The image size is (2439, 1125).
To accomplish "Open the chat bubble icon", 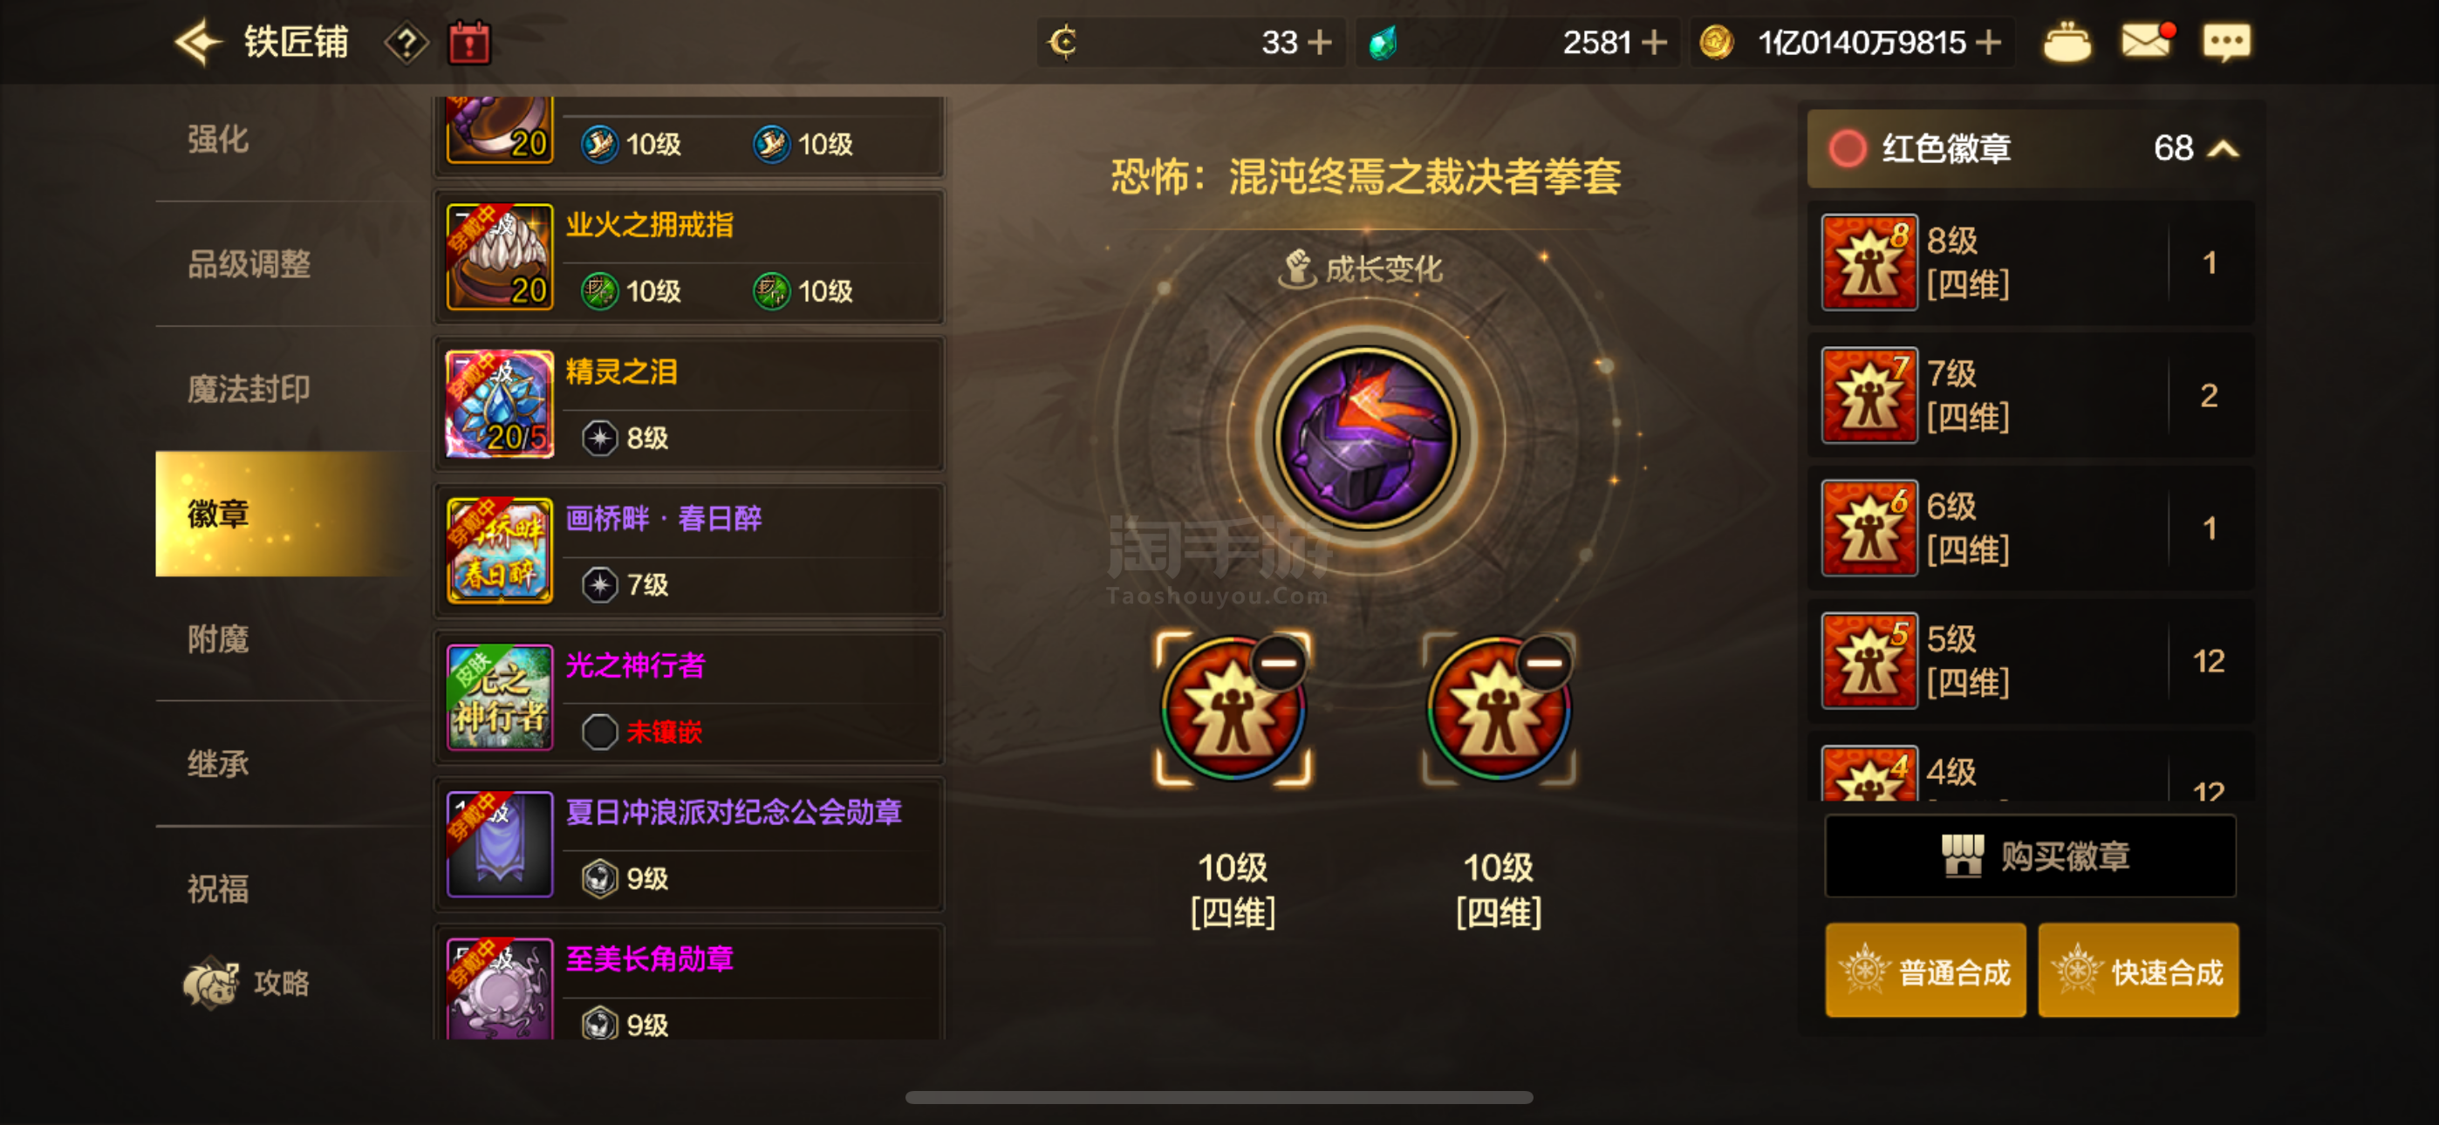I will pyautogui.click(x=2226, y=43).
